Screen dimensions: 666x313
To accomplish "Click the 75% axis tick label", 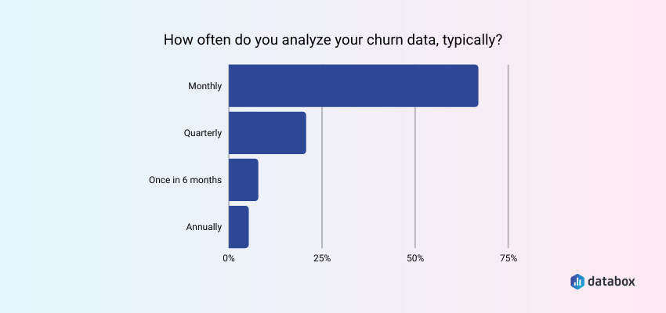I will (x=509, y=258).
